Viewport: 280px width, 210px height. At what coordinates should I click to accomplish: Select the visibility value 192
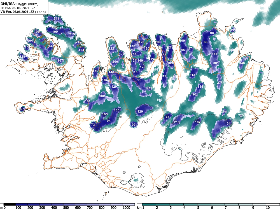pos(194,94)
